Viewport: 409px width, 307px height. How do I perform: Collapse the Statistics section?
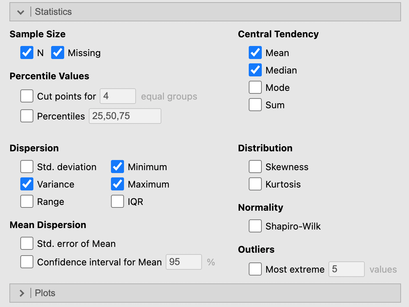[21, 12]
